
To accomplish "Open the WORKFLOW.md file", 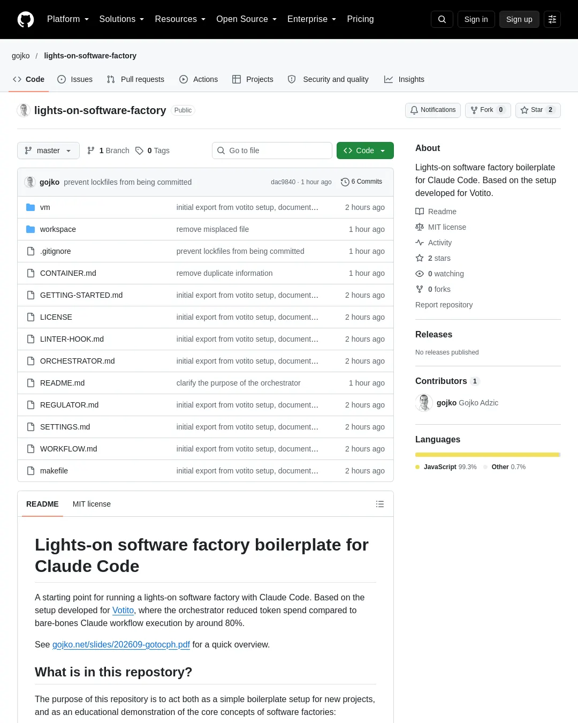I will (x=69, y=449).
